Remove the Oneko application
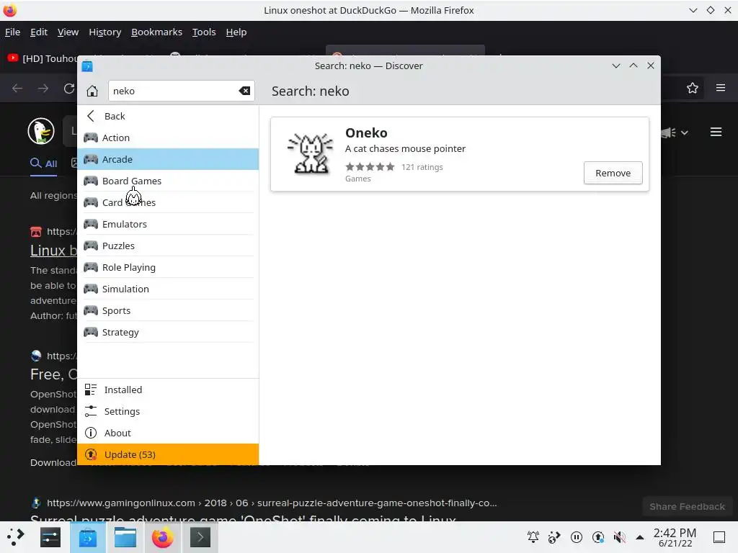The image size is (738, 553). tap(613, 173)
